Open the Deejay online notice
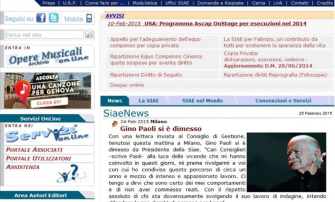Viewport: 335px width, 202px height. pyautogui.click(x=127, y=85)
